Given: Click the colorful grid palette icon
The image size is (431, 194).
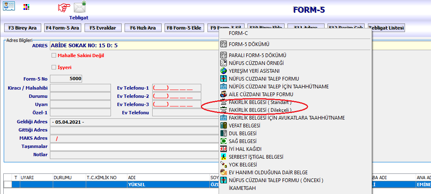Looking at the screenshot, I should point(26,7).
